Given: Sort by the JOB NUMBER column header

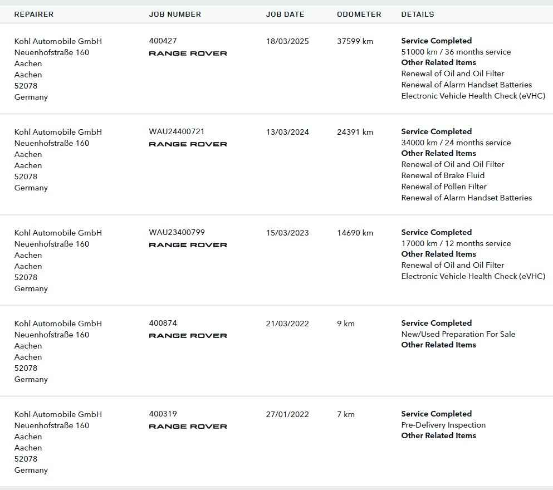Looking at the screenshot, I should (x=175, y=14).
